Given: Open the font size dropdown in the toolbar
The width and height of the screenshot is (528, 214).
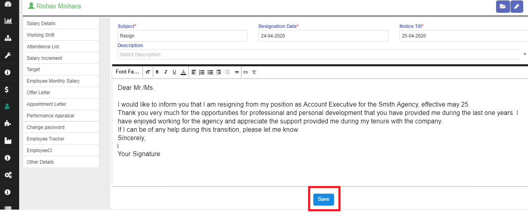Looking at the screenshot, I should [x=148, y=72].
